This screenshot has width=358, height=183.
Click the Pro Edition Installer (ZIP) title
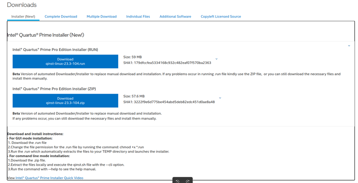[54, 89]
